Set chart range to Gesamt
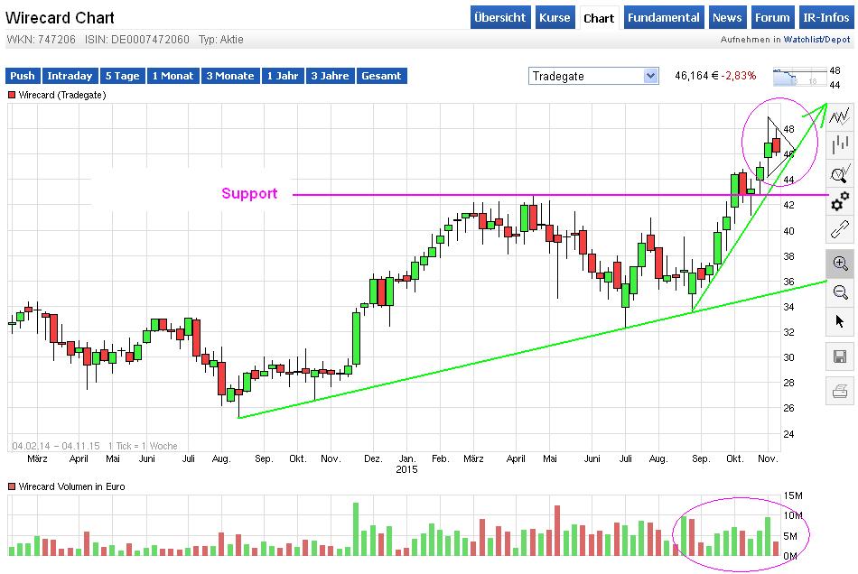The height and width of the screenshot is (574, 858). pyautogui.click(x=381, y=76)
